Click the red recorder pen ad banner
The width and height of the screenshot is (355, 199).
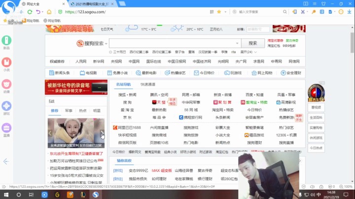coord(76,87)
